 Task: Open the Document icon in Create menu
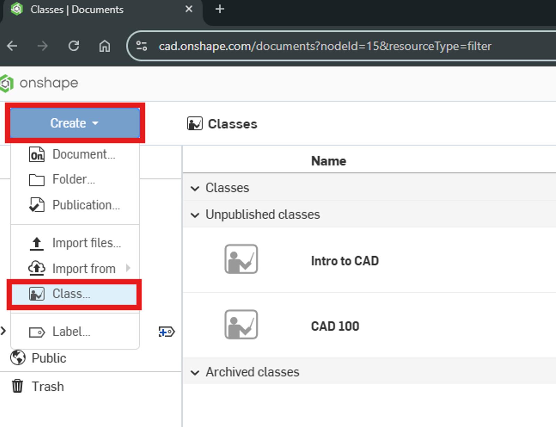coord(37,155)
